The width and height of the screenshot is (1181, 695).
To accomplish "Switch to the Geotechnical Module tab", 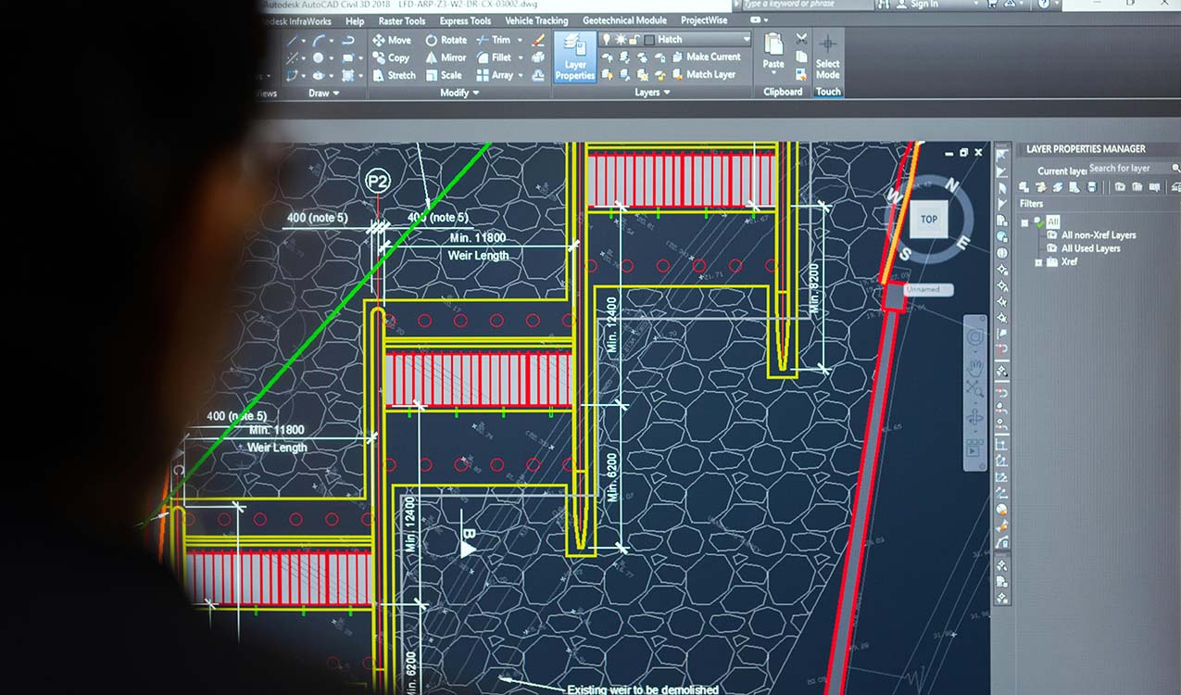I will [x=624, y=20].
